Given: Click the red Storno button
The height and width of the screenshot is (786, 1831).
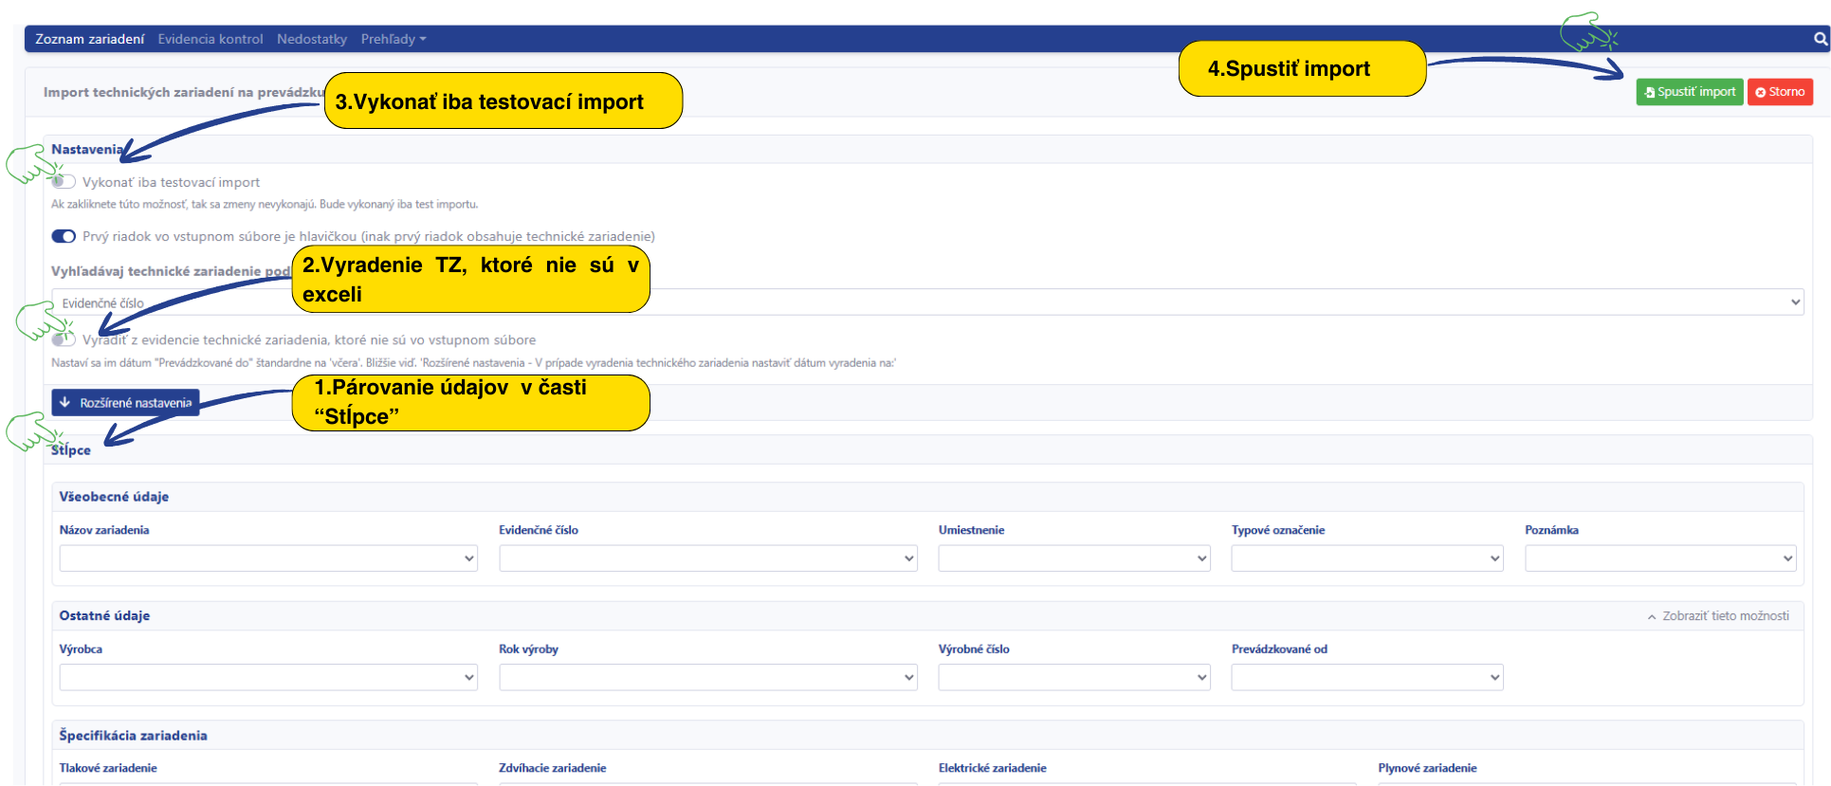Looking at the screenshot, I should point(1779,92).
